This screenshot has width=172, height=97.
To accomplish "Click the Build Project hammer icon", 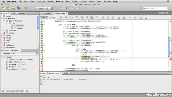I will [56, 8].
